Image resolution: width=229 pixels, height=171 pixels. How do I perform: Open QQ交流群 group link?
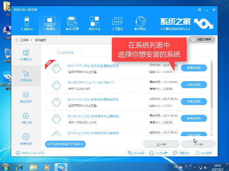(159, 153)
